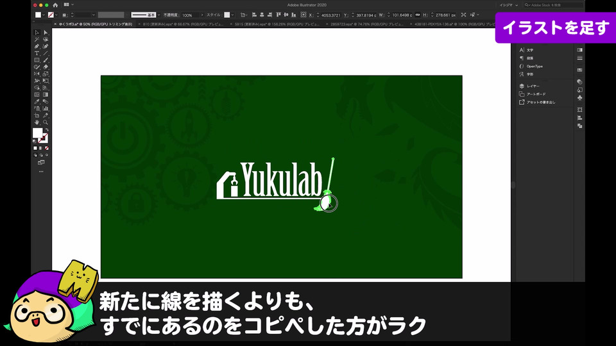Select the Magic Wand tool
This screenshot has height=346, width=616.
(37, 39)
